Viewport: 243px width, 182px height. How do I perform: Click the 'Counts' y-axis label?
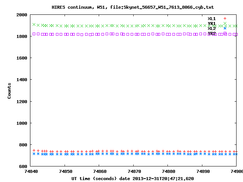tap(9, 91)
